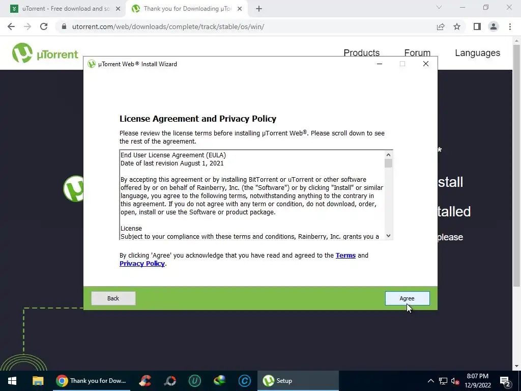Switch to the Setup taskbar button
521x391 pixels.
point(298,381)
